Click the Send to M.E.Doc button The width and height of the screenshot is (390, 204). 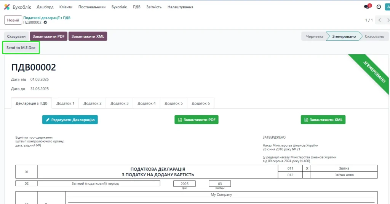[x=21, y=47]
